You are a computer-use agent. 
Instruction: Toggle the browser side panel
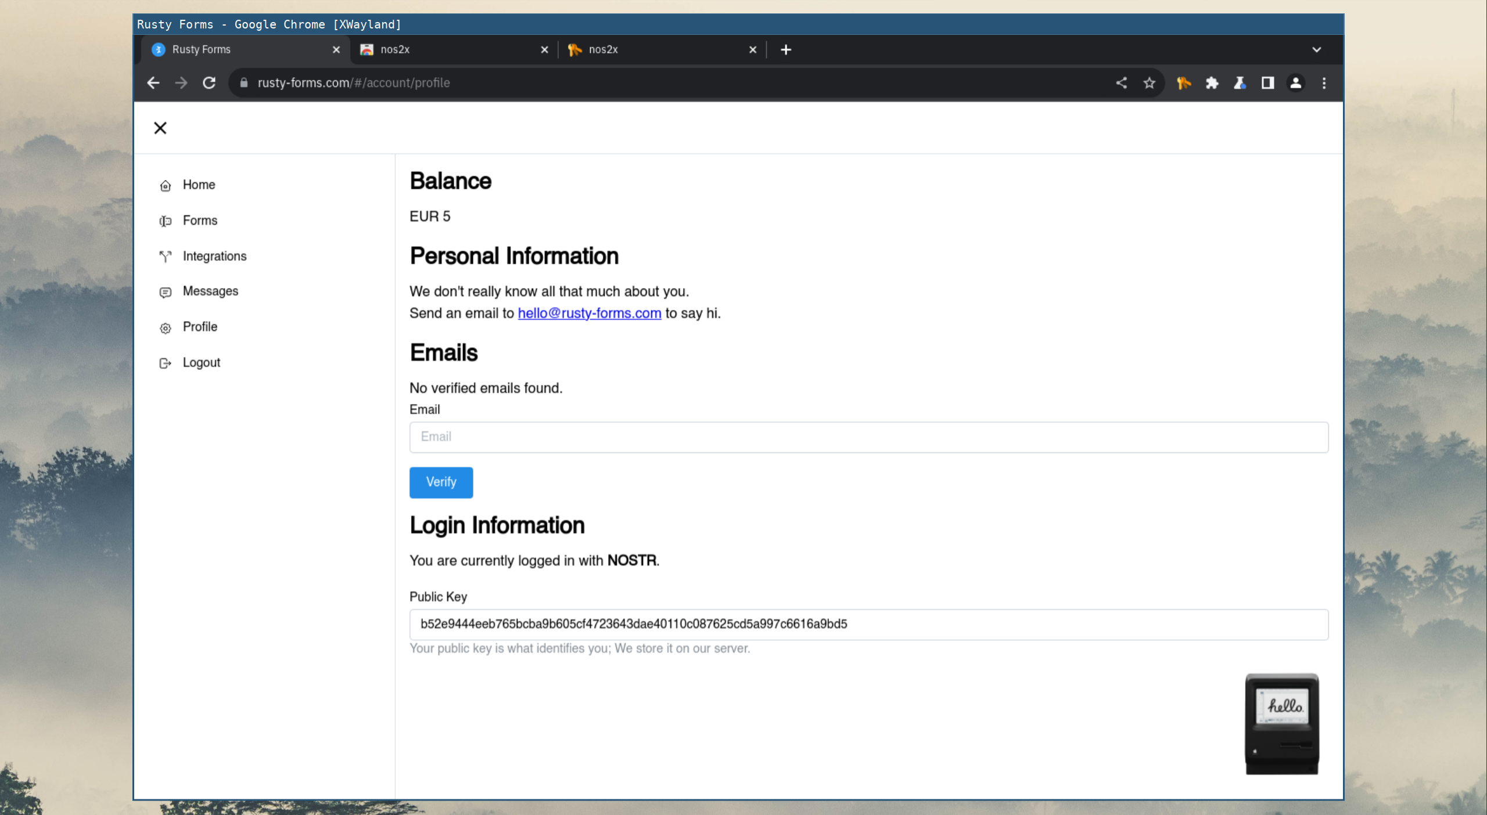pos(1268,83)
